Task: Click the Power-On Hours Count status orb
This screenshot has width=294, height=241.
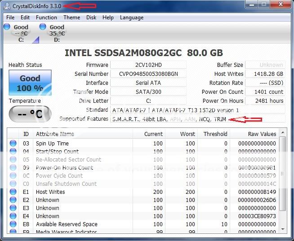Action: (x=13, y=167)
